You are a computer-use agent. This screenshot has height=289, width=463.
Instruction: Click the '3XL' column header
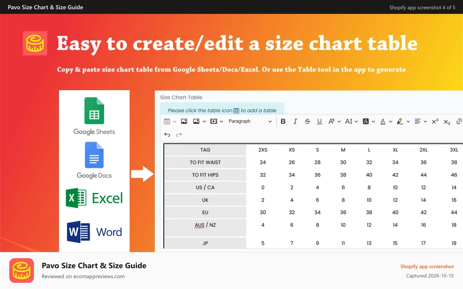tap(454, 150)
